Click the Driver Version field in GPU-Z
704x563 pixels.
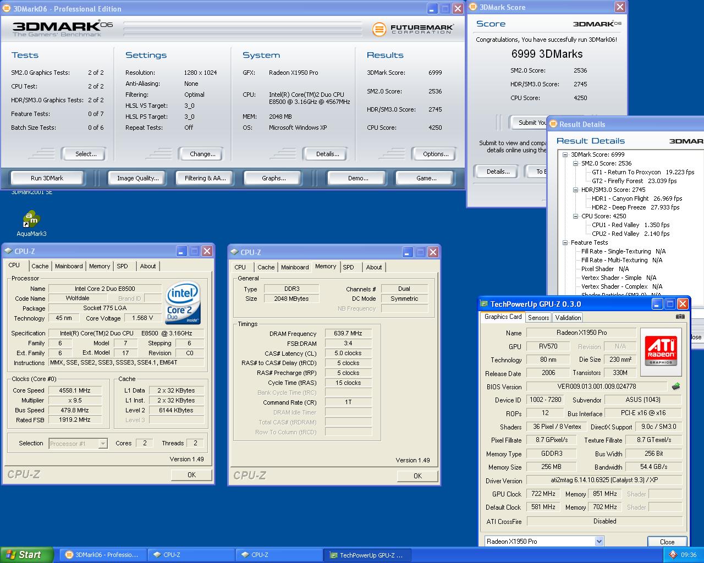[604, 480]
